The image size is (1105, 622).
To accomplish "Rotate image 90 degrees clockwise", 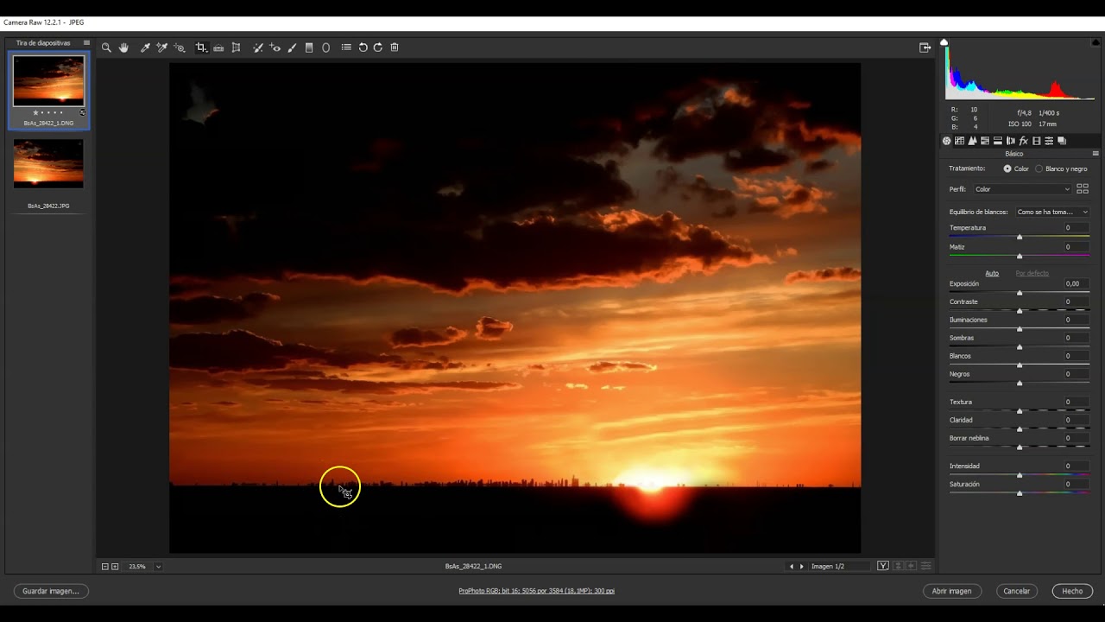I will (378, 48).
